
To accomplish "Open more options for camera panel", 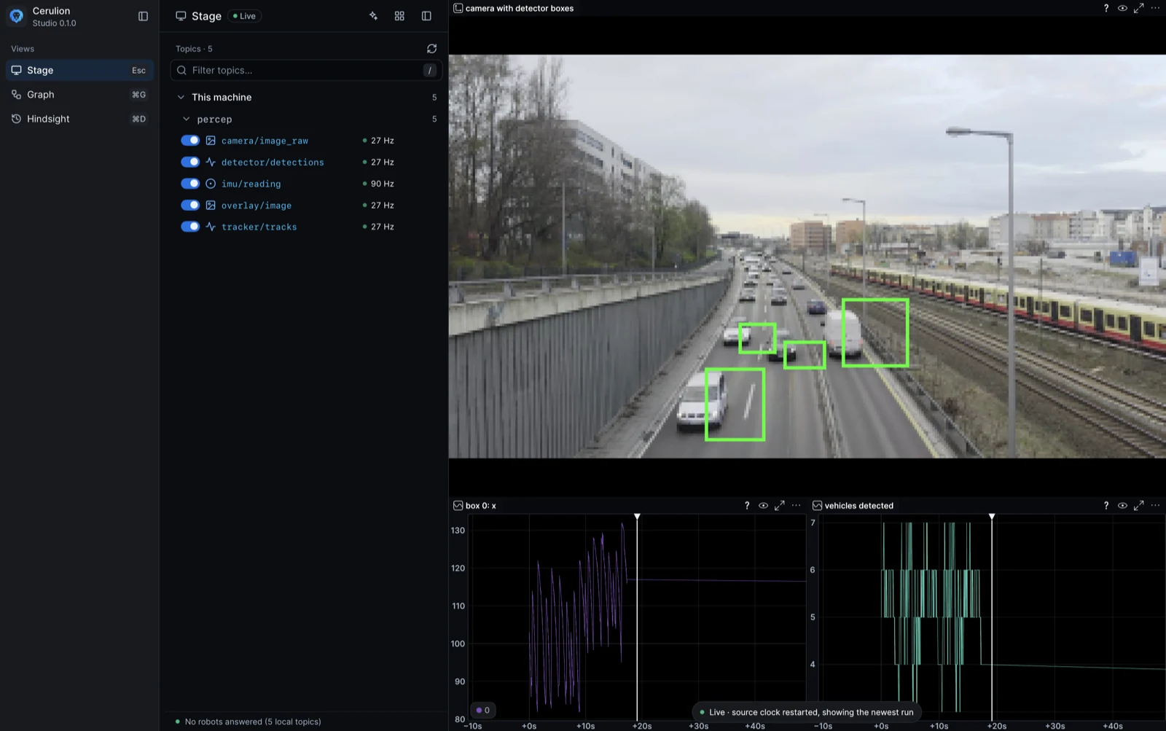I will (1155, 8).
